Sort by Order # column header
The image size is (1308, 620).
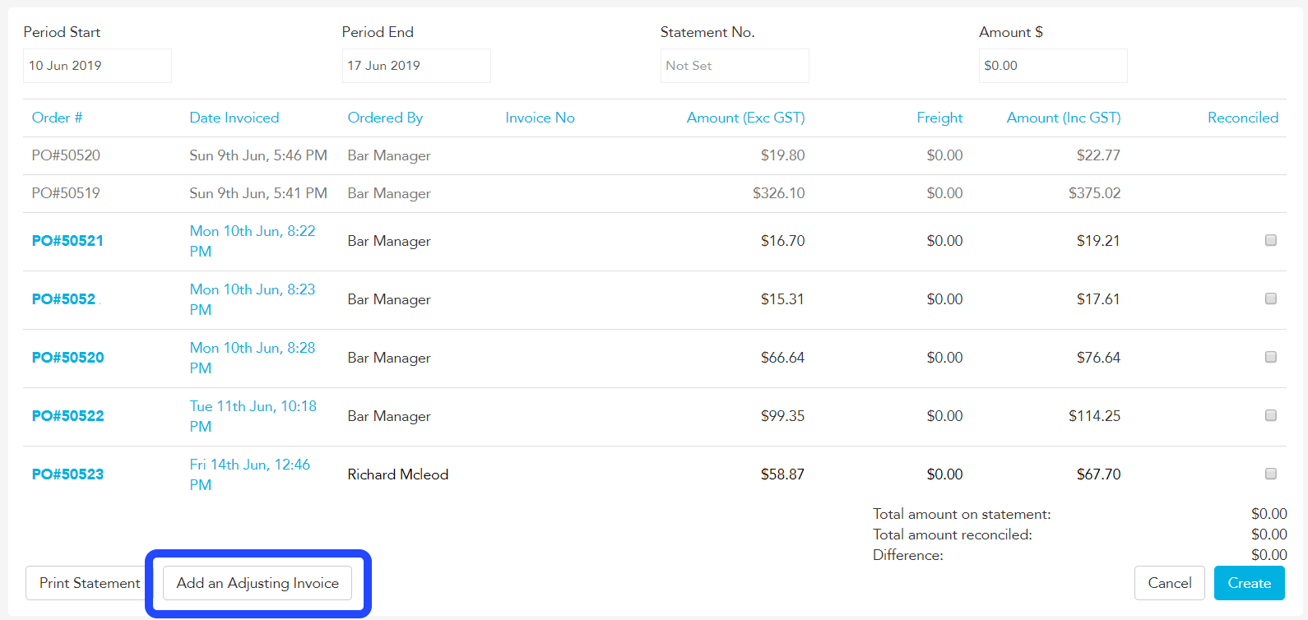coord(57,118)
